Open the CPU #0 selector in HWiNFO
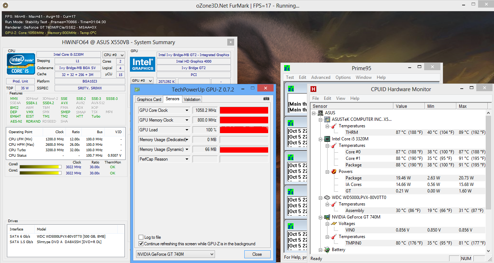Image resolution: width=494 pixels, height=263 pixels. 114,55
